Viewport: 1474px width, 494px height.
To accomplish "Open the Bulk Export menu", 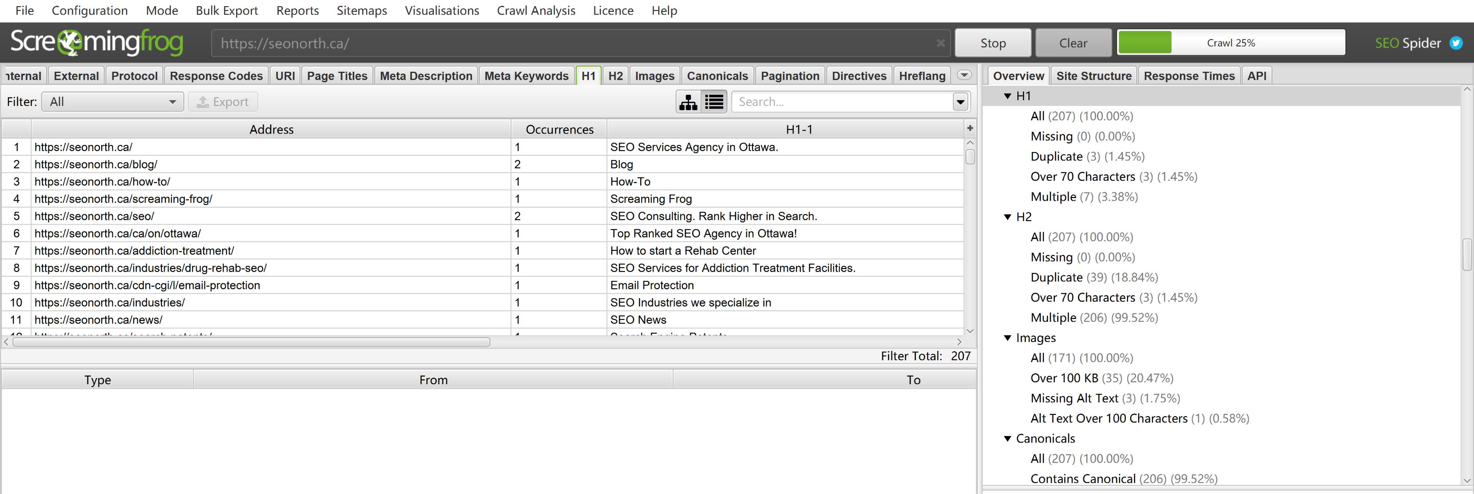I will click(226, 10).
